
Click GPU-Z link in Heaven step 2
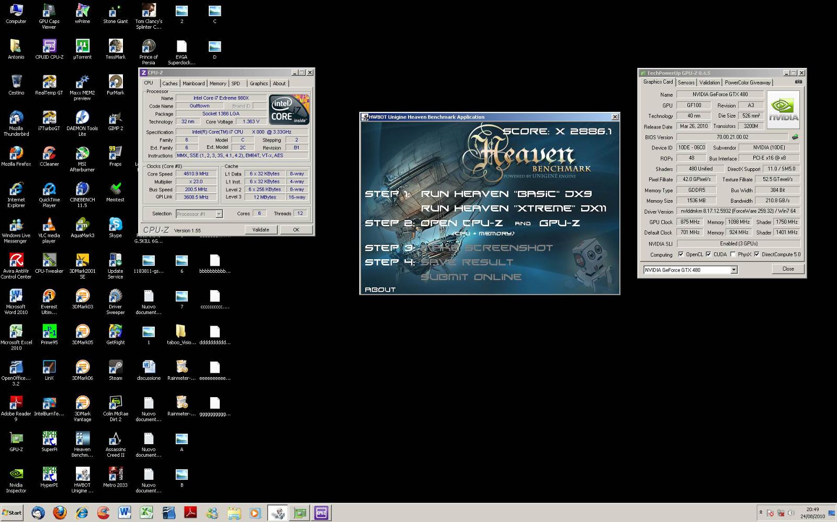click(x=559, y=223)
